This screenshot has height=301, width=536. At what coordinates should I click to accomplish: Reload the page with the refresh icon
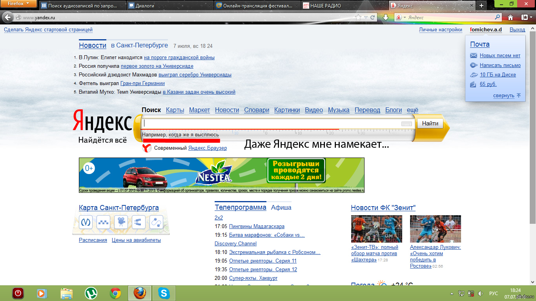372,18
